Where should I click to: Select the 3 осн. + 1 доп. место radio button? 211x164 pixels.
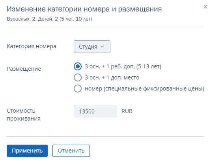pyautogui.click(x=78, y=77)
